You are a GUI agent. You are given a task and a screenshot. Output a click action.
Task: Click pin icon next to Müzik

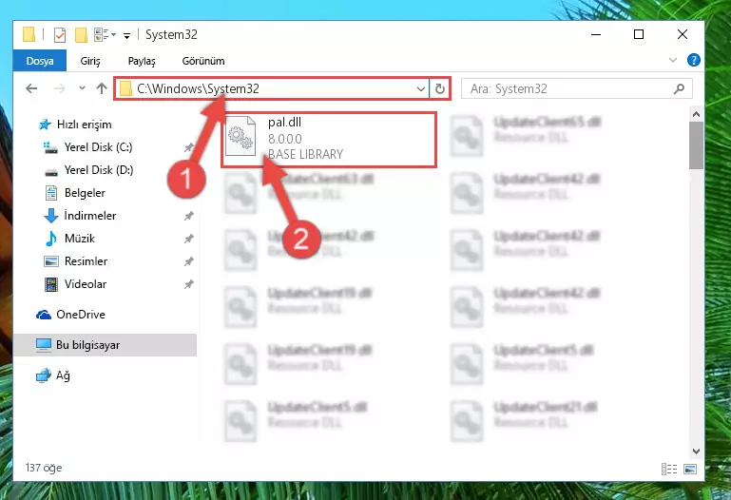(188, 239)
